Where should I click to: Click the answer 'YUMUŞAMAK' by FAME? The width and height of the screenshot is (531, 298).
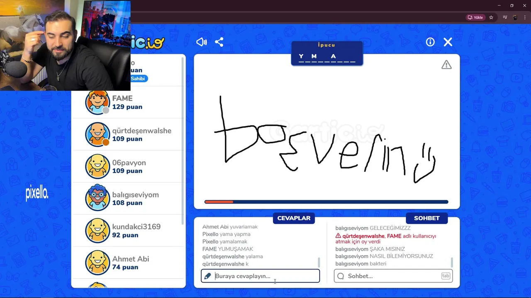(x=236, y=249)
